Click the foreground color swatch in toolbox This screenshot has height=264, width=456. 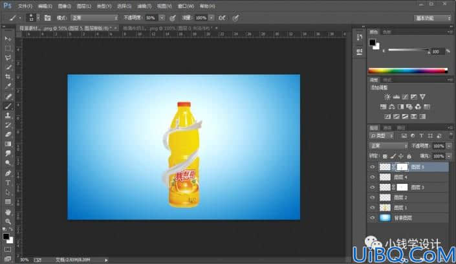pyautogui.click(x=6, y=236)
